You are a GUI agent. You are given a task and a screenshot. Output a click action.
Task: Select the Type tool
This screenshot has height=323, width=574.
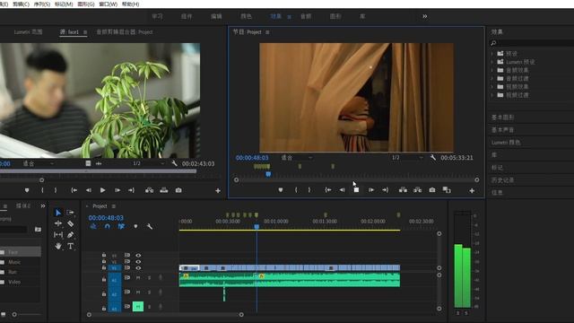pyautogui.click(x=70, y=246)
